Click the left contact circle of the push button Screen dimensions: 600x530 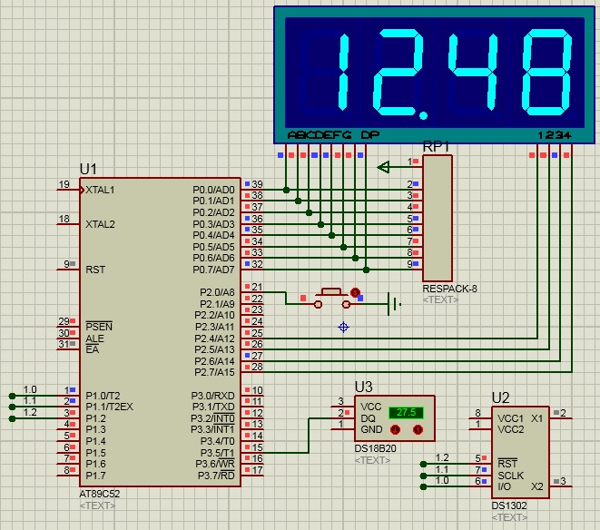click(x=318, y=305)
